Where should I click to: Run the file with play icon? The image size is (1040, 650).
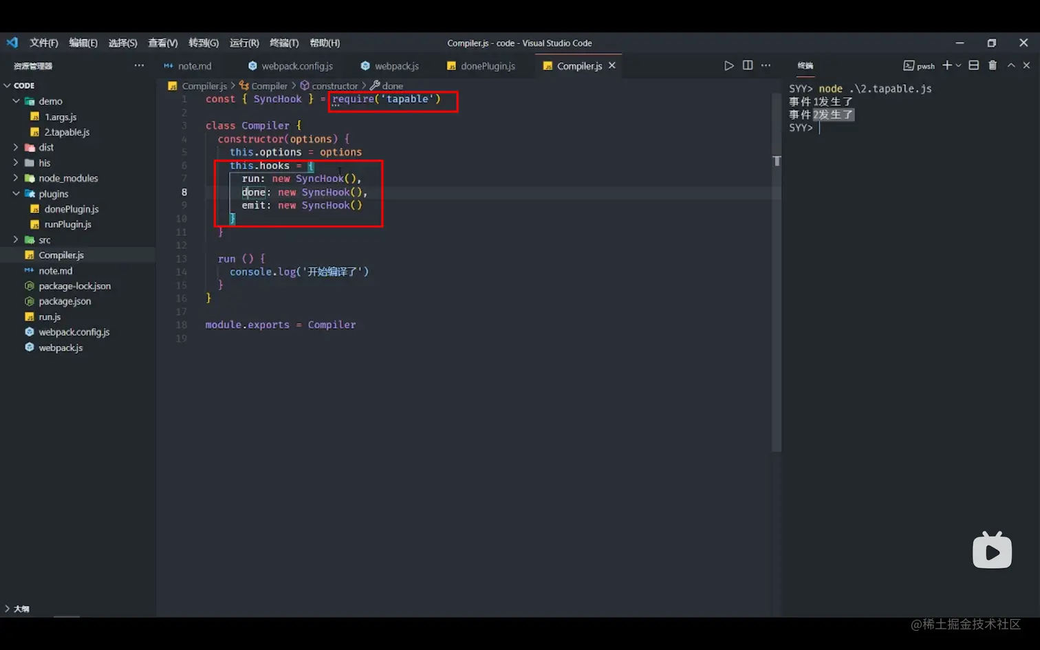pos(728,65)
